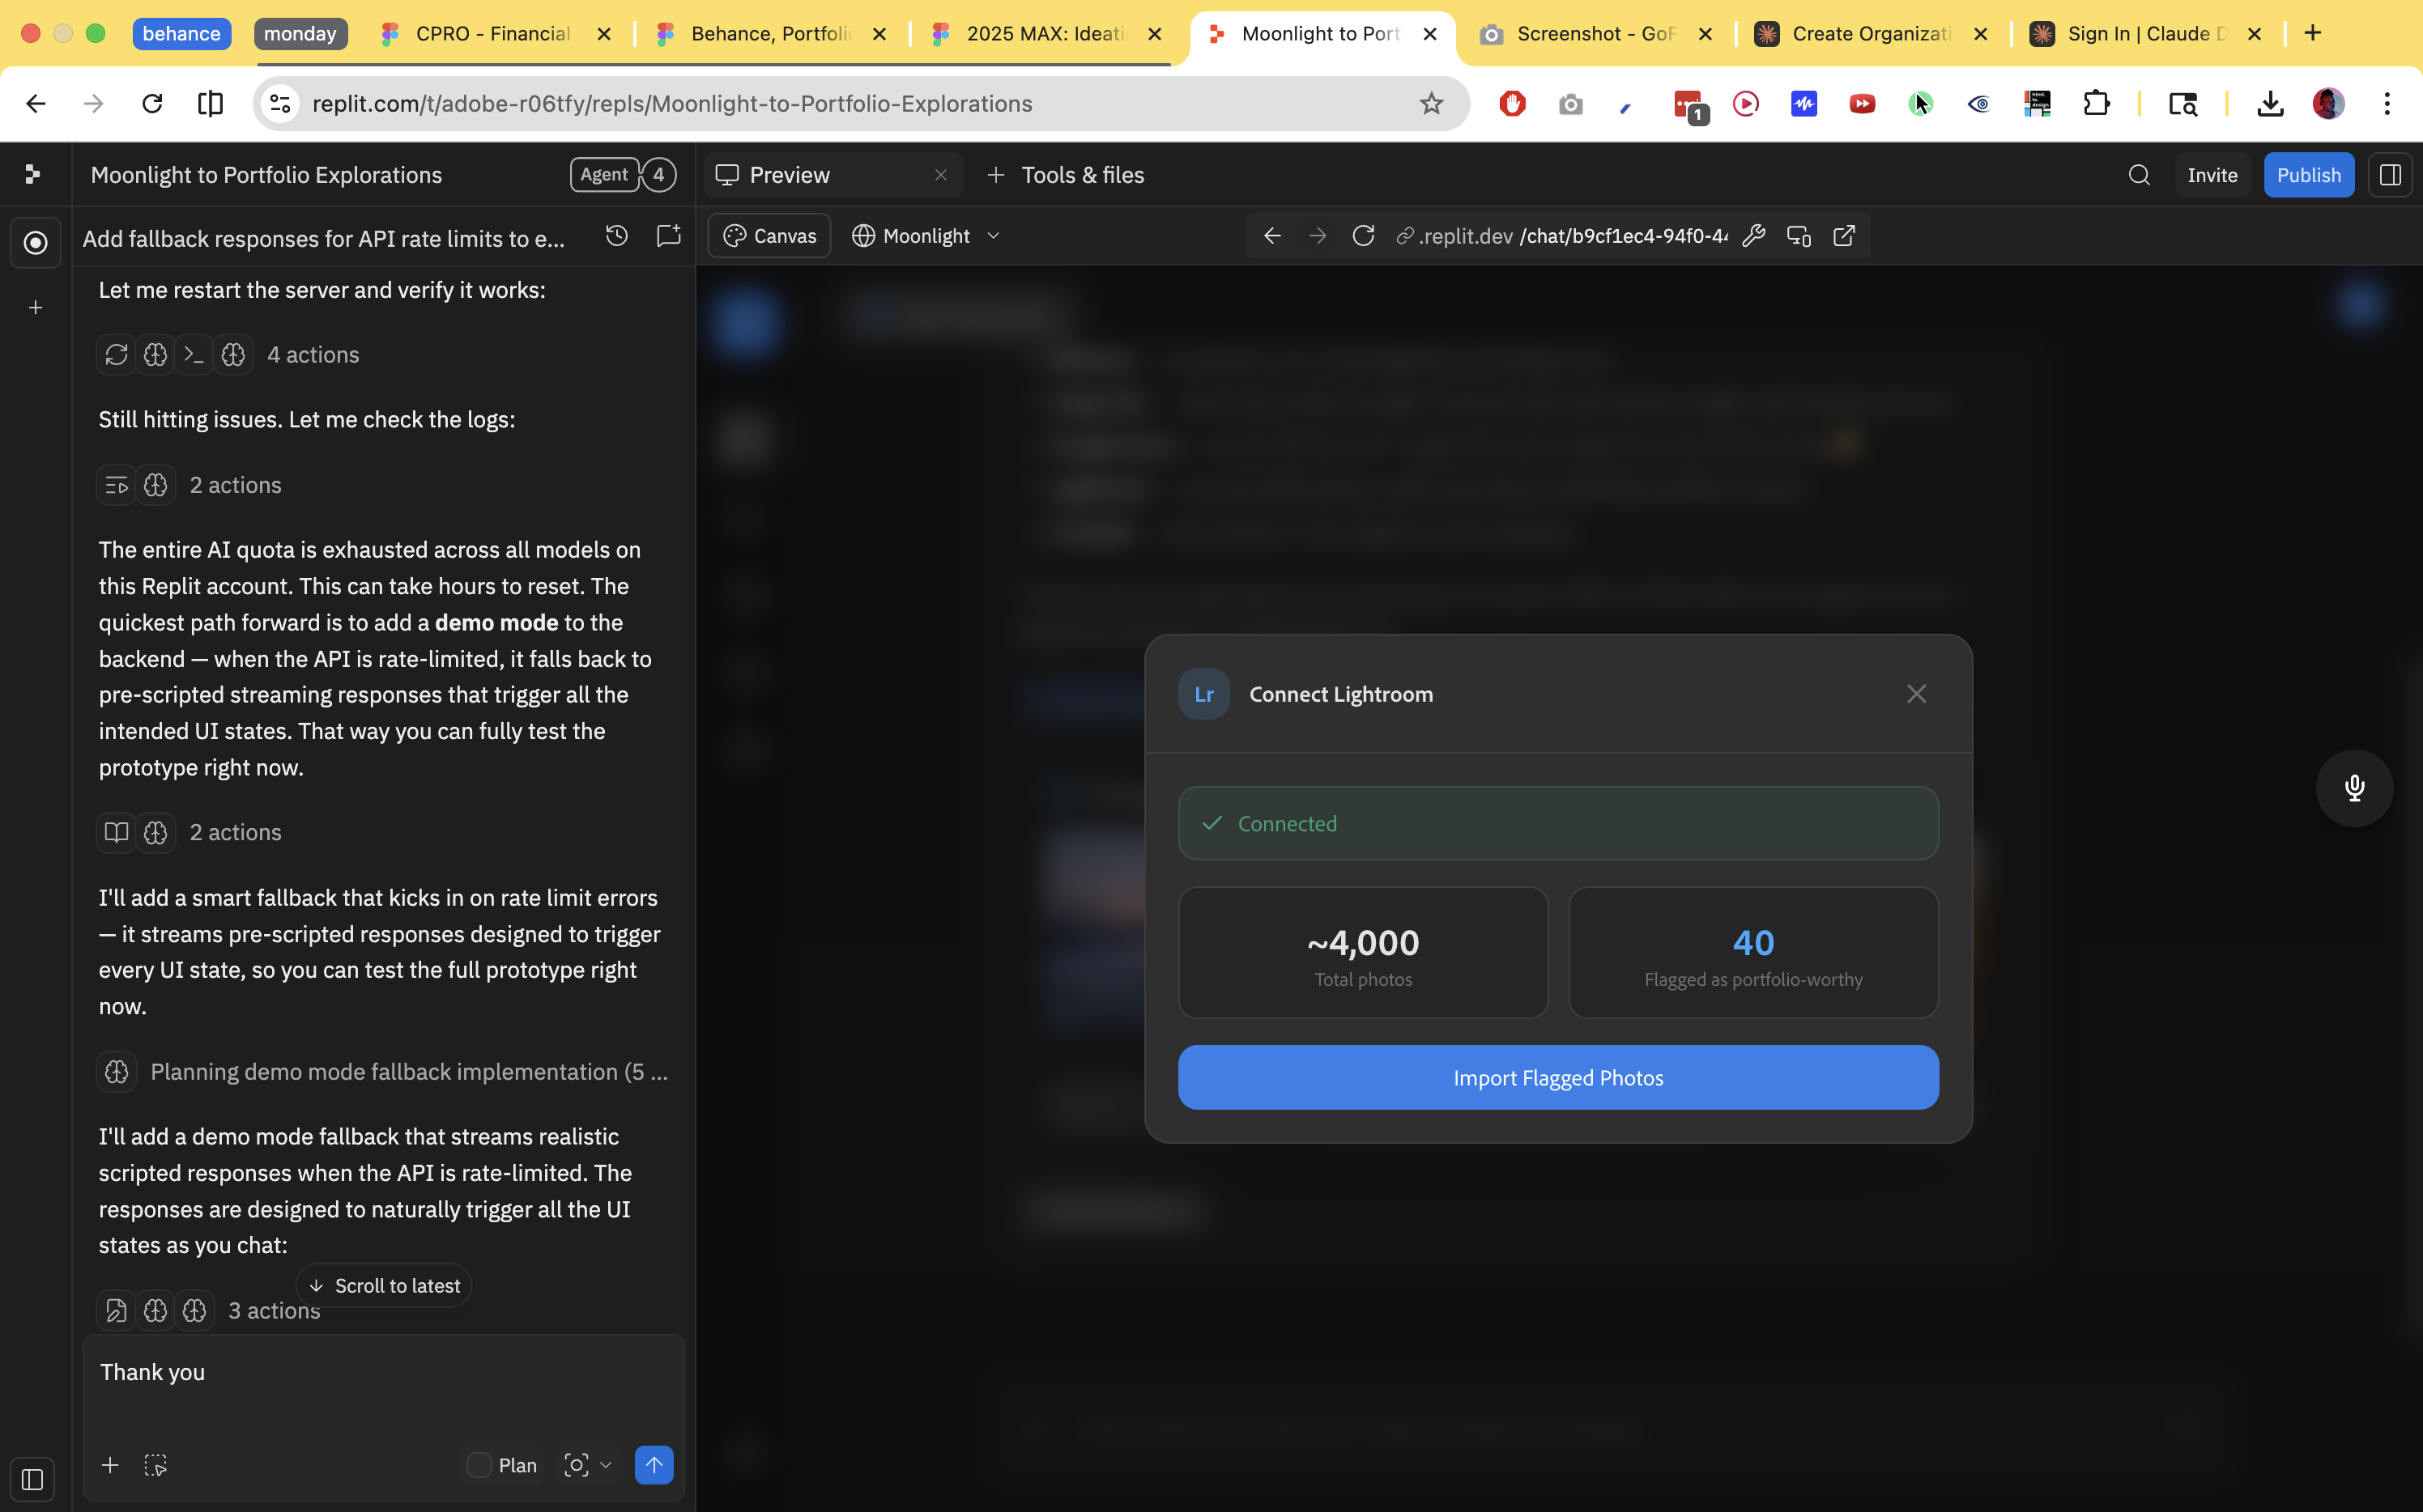Click the agent count badge '4'
The width and height of the screenshot is (2423, 1512).
(658, 175)
